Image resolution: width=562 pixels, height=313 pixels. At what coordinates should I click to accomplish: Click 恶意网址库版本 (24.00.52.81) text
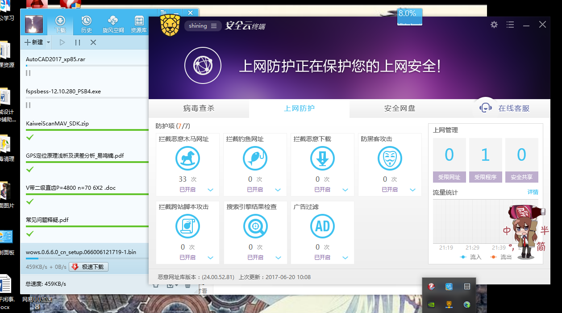(196, 277)
